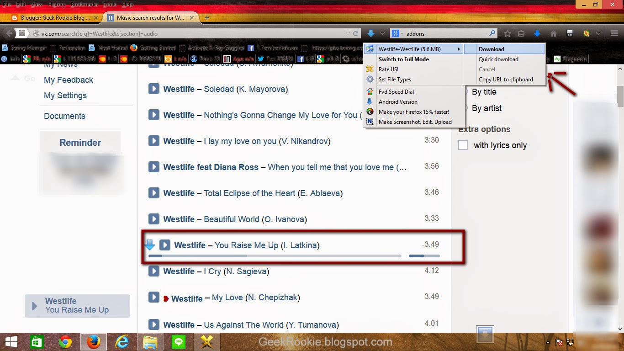
Task: Play Westlife – Soledad (K. Mayorova)
Action: pyautogui.click(x=154, y=89)
